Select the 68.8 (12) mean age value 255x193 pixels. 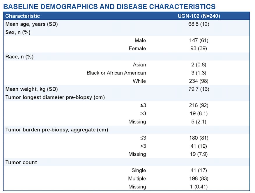pyautogui.click(x=199, y=24)
